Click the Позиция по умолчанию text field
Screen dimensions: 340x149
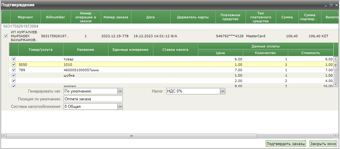pyautogui.click(x=93, y=99)
